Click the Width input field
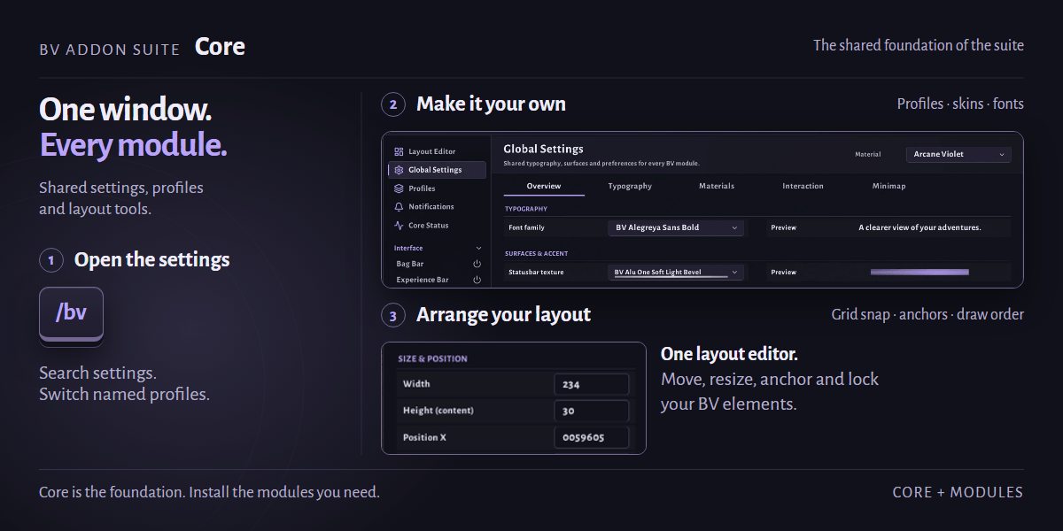 pyautogui.click(x=592, y=384)
